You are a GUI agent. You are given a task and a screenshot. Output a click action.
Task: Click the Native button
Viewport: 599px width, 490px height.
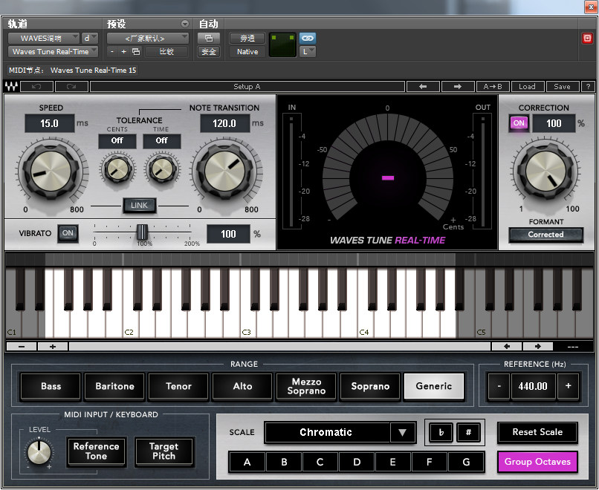point(247,51)
